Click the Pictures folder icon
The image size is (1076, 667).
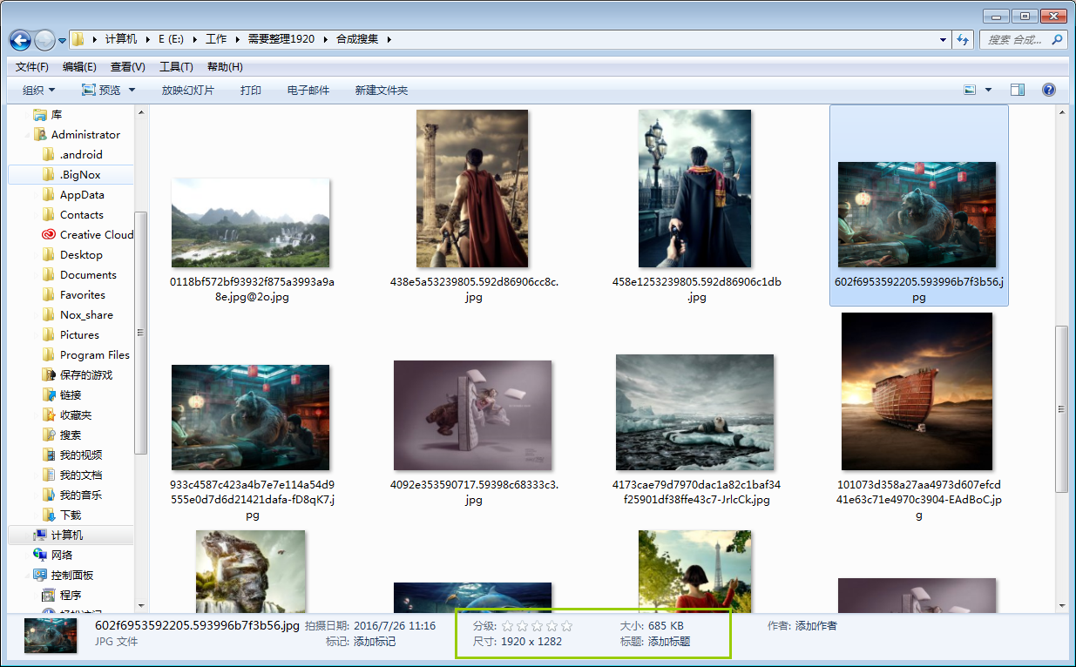point(49,334)
